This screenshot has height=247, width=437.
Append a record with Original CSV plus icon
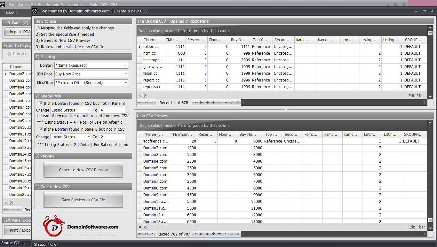[x=213, y=103]
